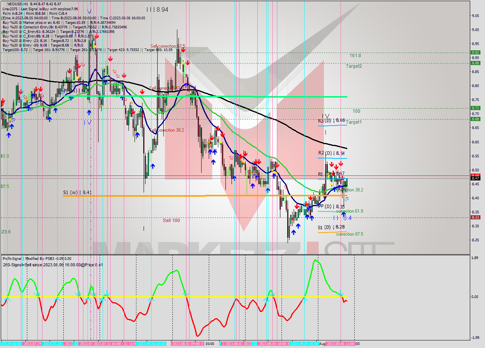Click the 'Sell 100' label
Image resolution: width=485 pixels, height=348 pixels.
(x=171, y=220)
